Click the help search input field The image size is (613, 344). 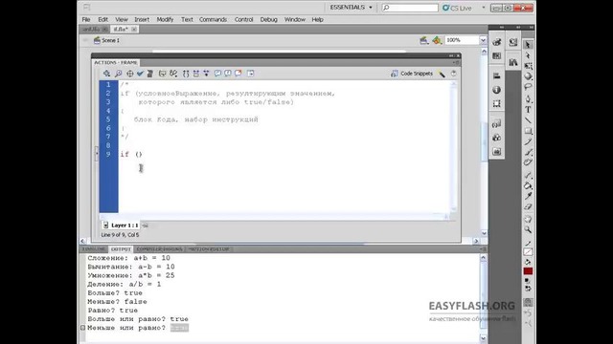(x=410, y=8)
